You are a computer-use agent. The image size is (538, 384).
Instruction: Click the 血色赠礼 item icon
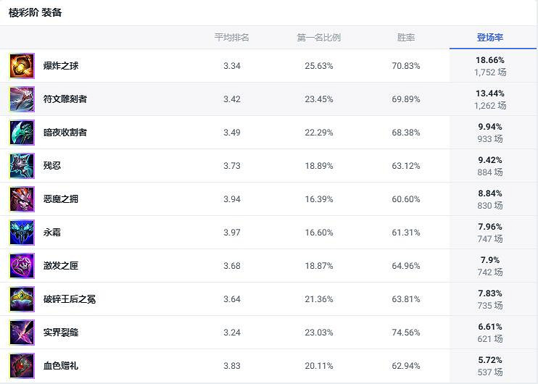point(22,366)
